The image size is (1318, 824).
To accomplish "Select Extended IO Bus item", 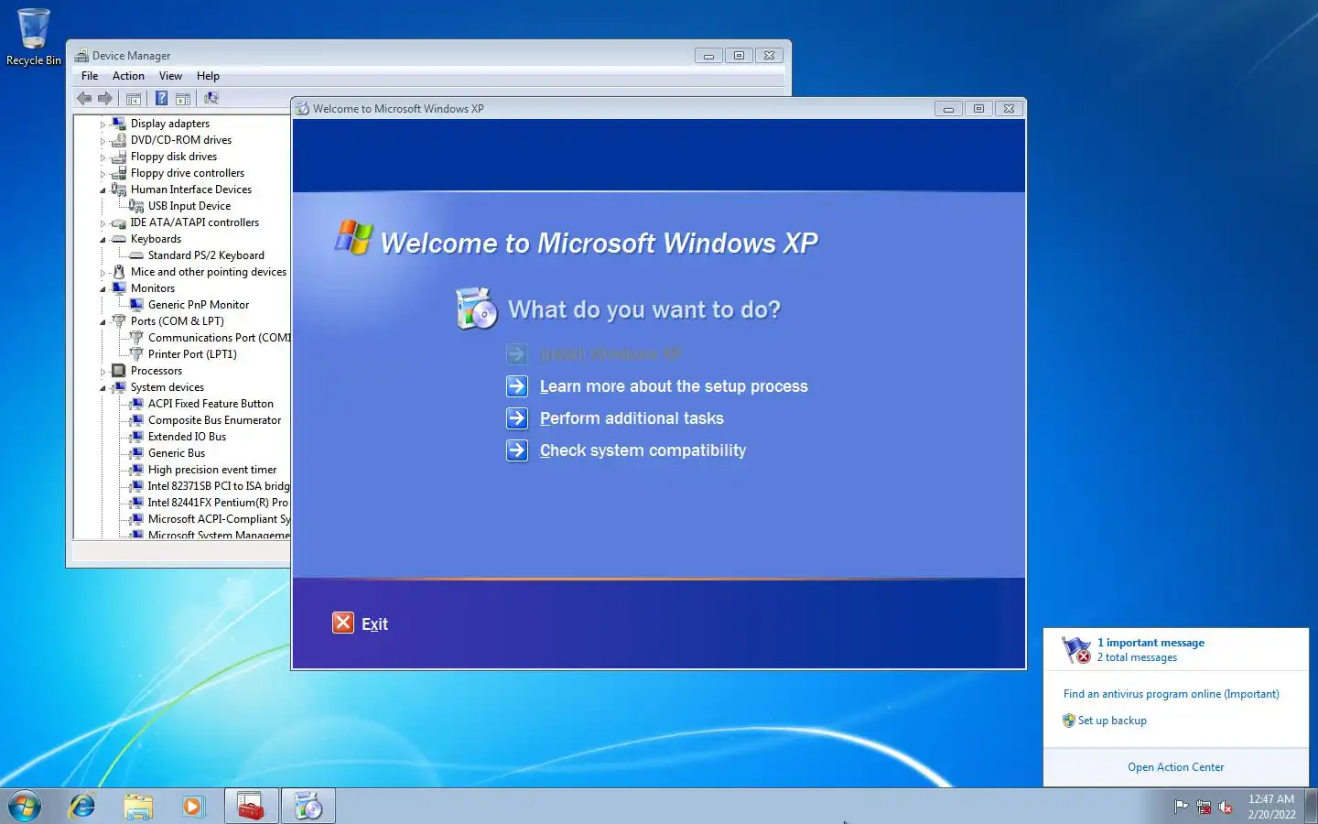I will point(187,437).
